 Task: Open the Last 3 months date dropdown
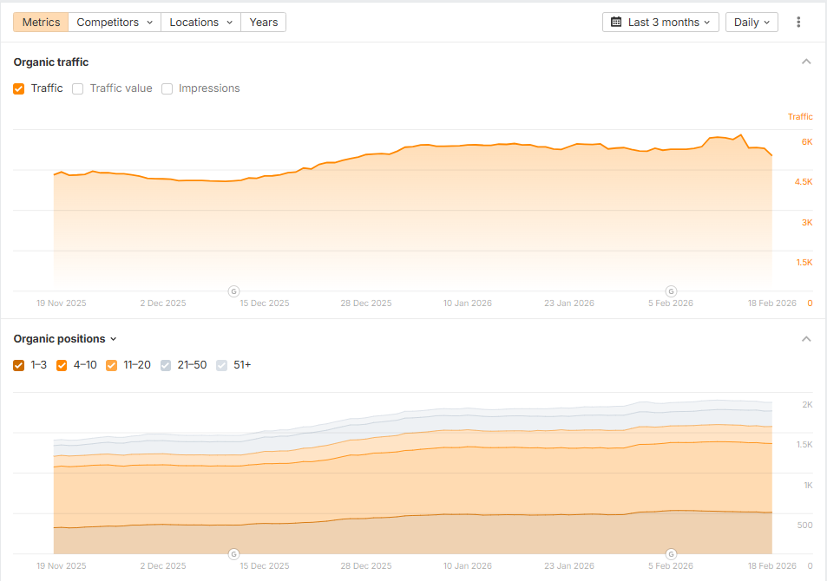point(660,23)
